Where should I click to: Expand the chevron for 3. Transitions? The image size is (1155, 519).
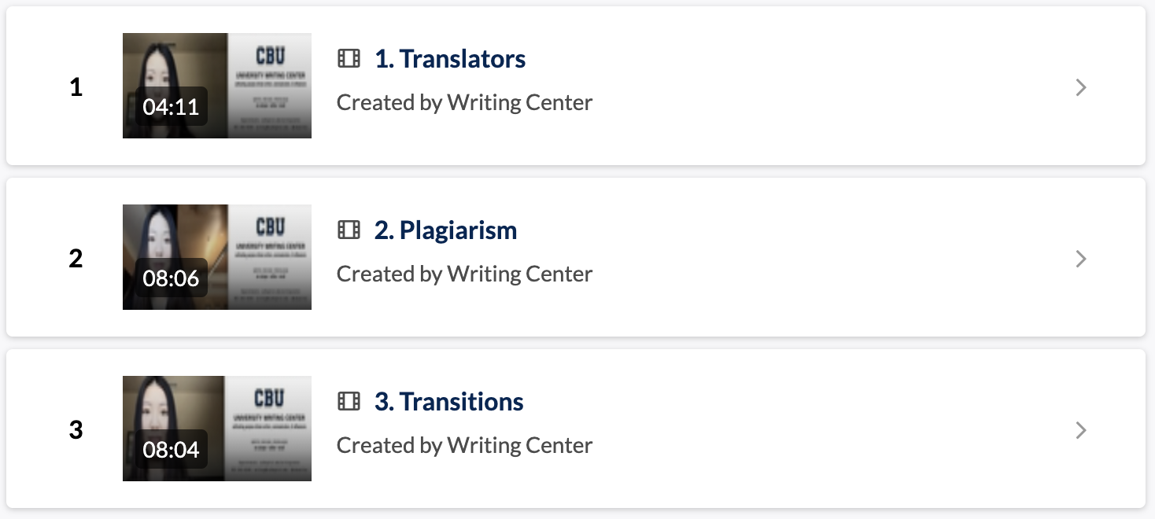1081,430
